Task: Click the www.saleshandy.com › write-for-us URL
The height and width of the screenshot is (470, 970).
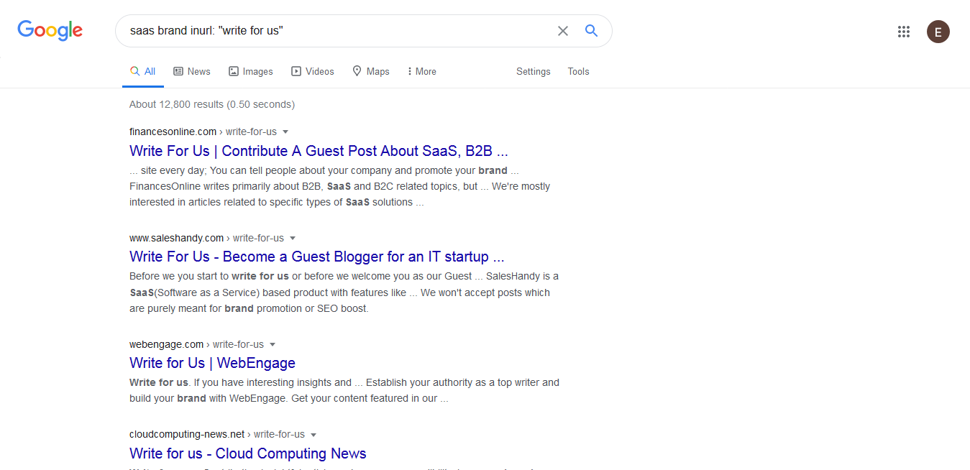Action: pos(206,238)
